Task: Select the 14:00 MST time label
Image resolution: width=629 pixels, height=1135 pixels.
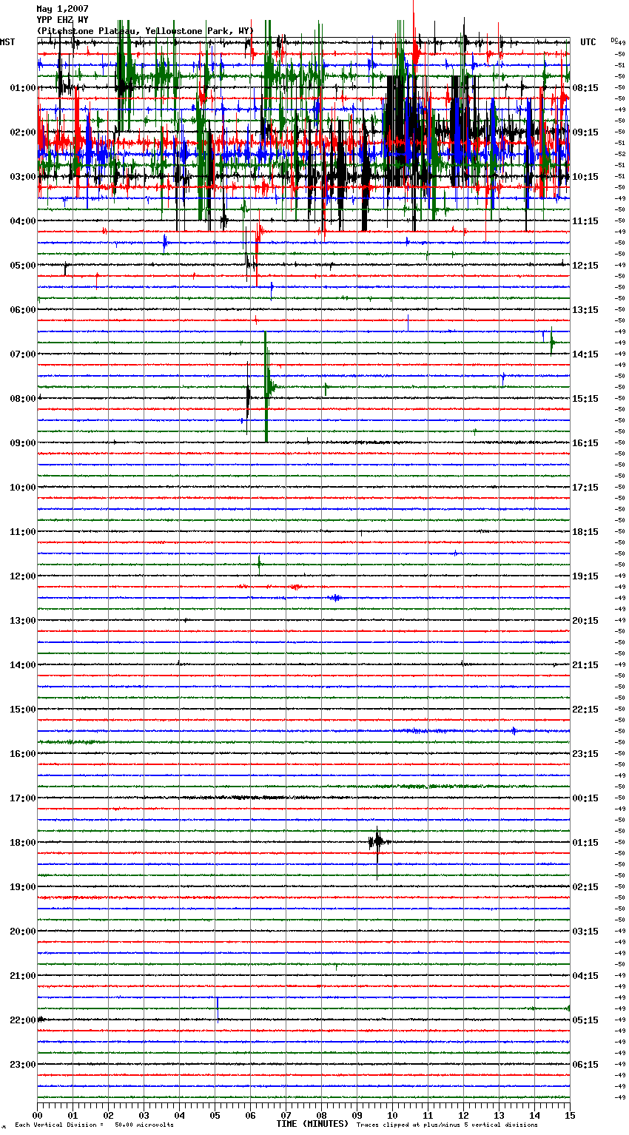Action: (x=23, y=665)
